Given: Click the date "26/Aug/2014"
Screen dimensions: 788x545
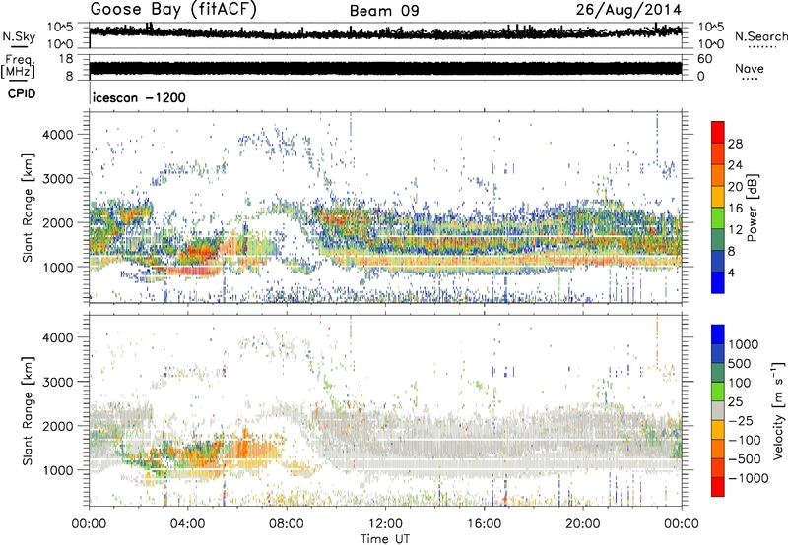Looking at the screenshot, I should point(628,10).
